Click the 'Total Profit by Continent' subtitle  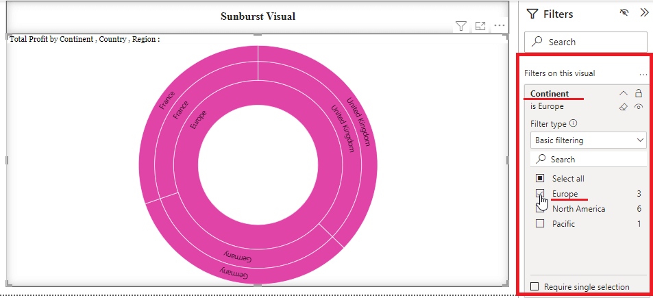[x=84, y=39]
